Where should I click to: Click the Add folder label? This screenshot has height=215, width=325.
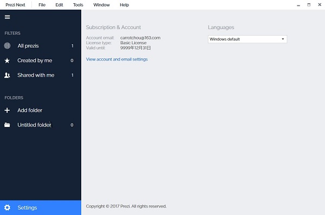point(30,110)
